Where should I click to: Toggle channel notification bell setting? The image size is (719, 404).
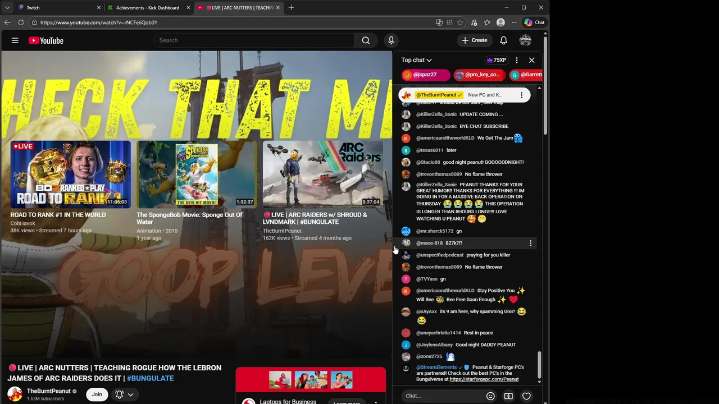(119, 394)
